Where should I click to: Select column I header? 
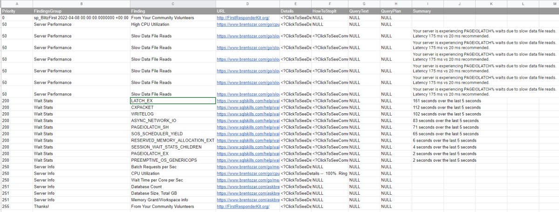[x=428, y=4]
